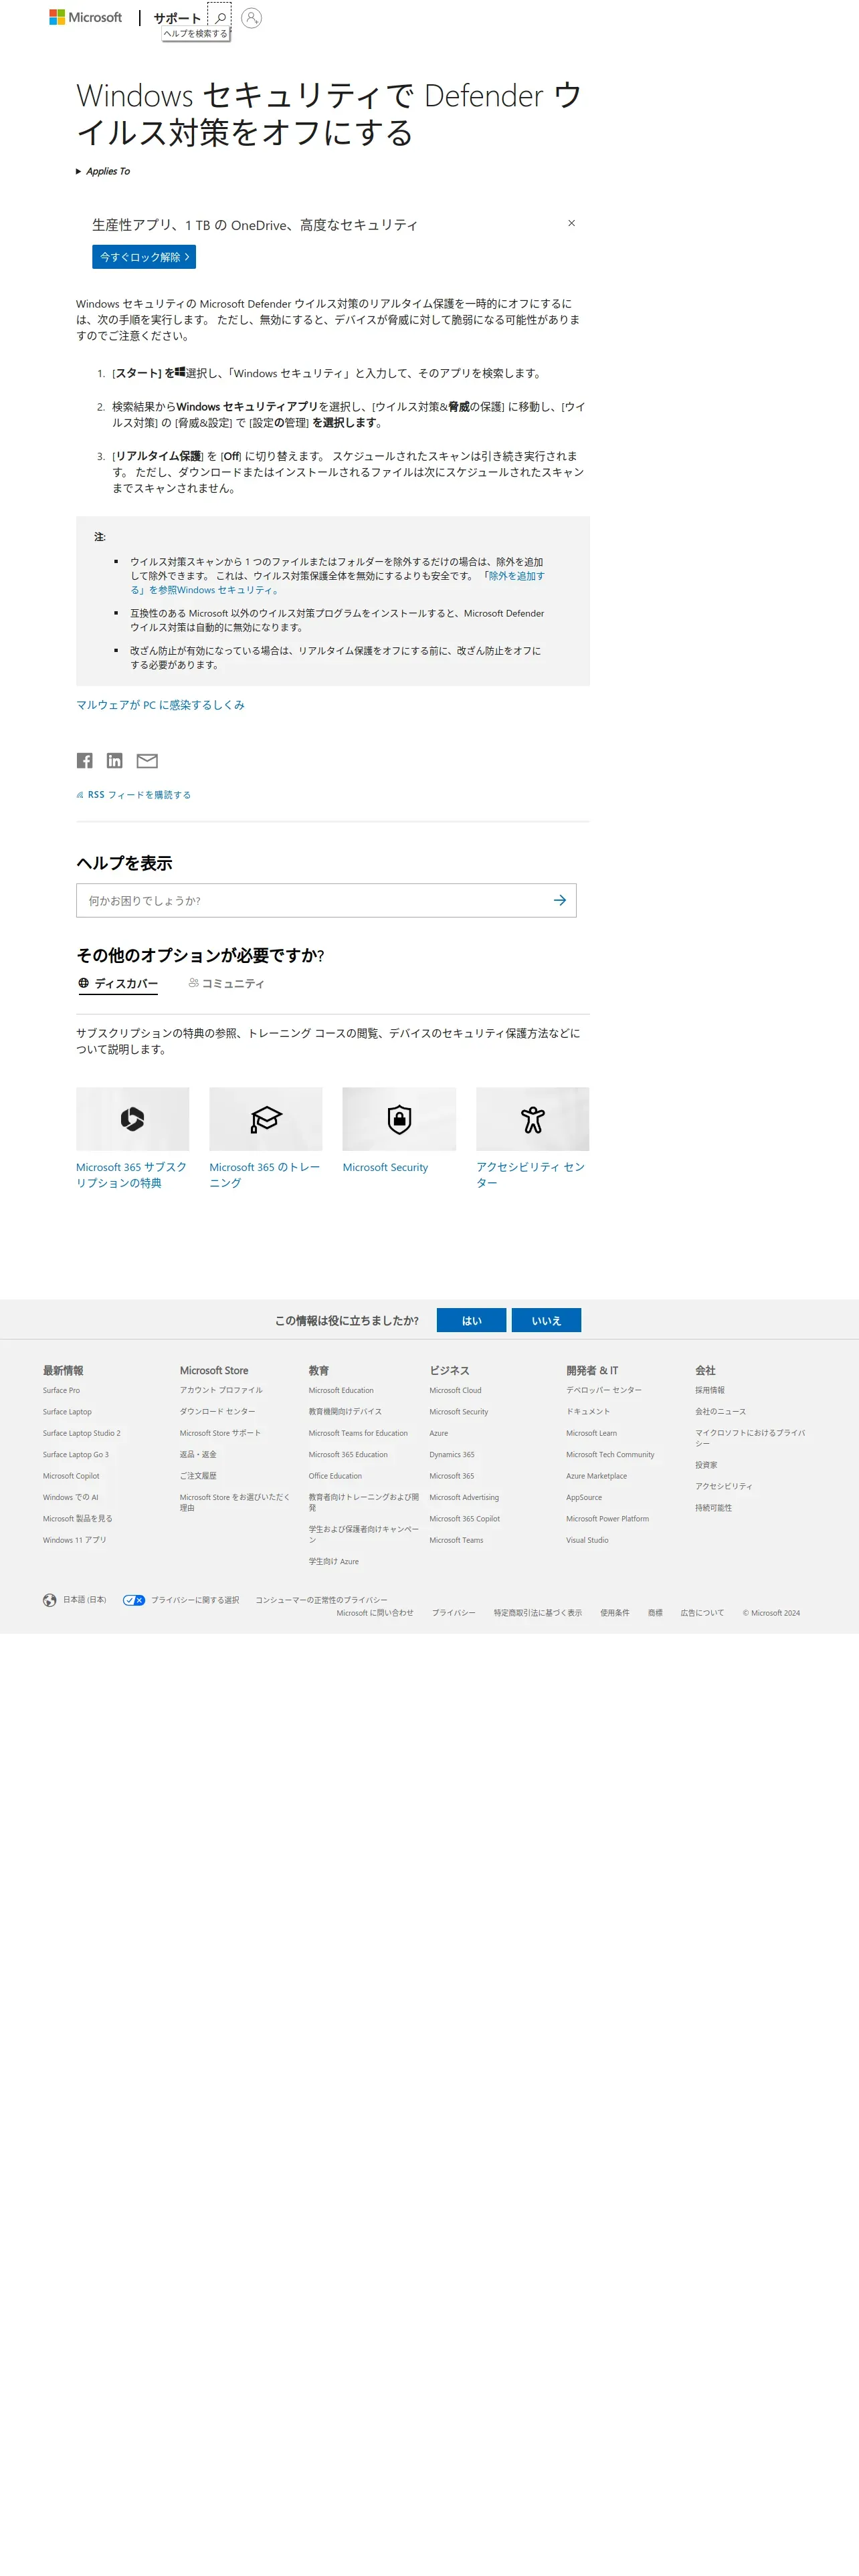Switch to the コミュニティ tab
This screenshot has width=859, height=2576.
point(227,983)
